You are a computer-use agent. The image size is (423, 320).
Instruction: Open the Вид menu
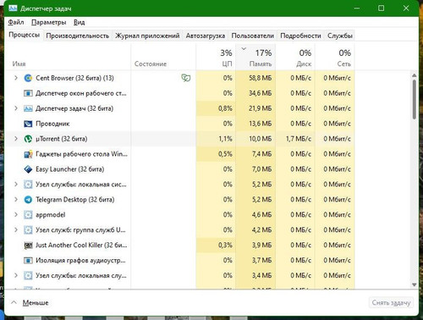tap(79, 22)
